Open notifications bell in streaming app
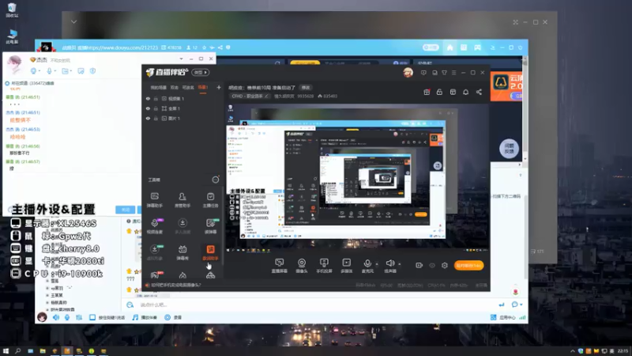Image resolution: width=632 pixels, height=356 pixels. tap(466, 92)
